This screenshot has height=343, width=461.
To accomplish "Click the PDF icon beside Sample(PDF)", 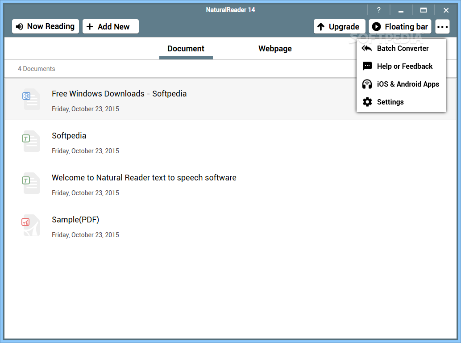I will click(31, 225).
